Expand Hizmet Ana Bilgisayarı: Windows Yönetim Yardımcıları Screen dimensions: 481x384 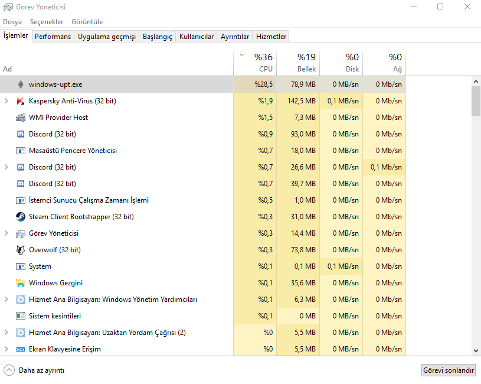(x=6, y=300)
